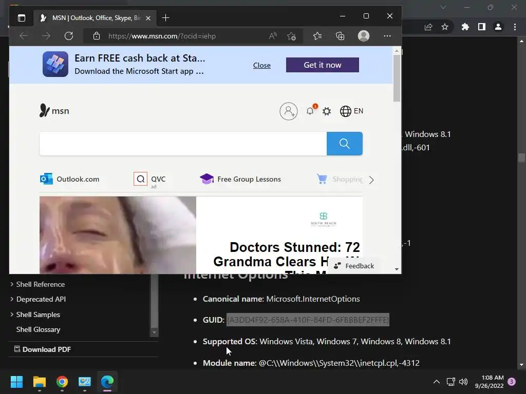Viewport: 526px width, 394px height.
Task: Open QVC ad shortcut
Action: 149,179
